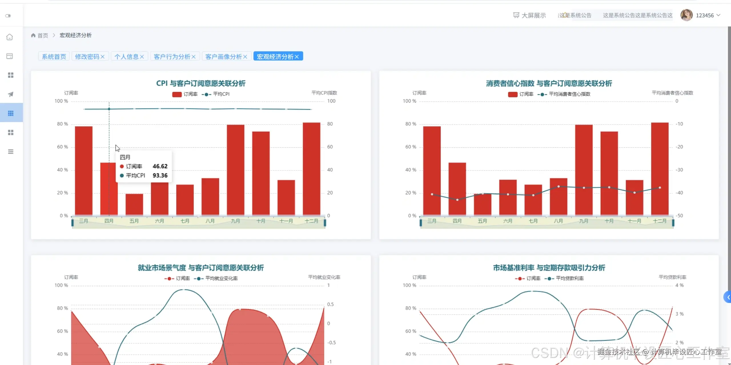Screen dimensions: 731x365
Task: Click the 平均CPI指数 axis label
Action: tap(324, 93)
